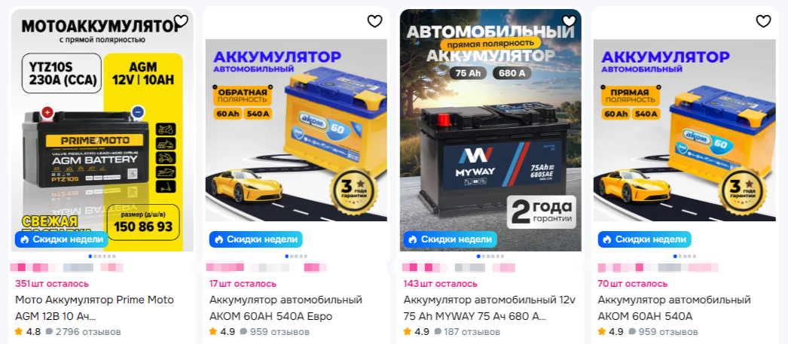The height and width of the screenshot is (344, 788).
Task: View MYWAY 75Ah battery product image
Action: point(490,129)
